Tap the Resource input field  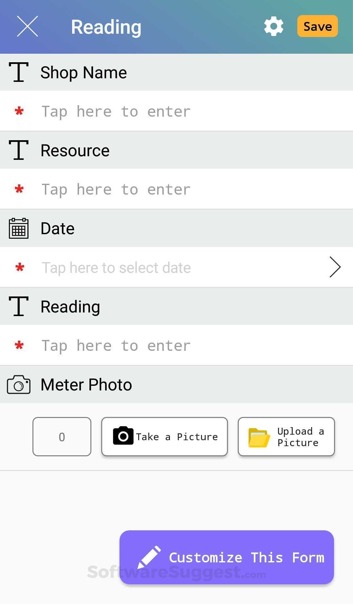click(x=177, y=189)
